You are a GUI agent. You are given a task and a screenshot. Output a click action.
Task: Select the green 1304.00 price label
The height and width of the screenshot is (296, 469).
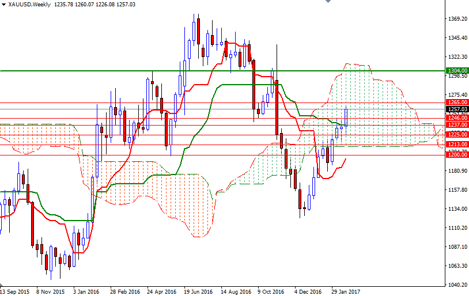457,71
